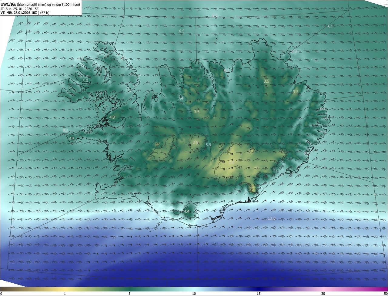Viewport: 388px width, 296px height.
Task: Click the color scale tick labeled 15
Action: point(259,294)
